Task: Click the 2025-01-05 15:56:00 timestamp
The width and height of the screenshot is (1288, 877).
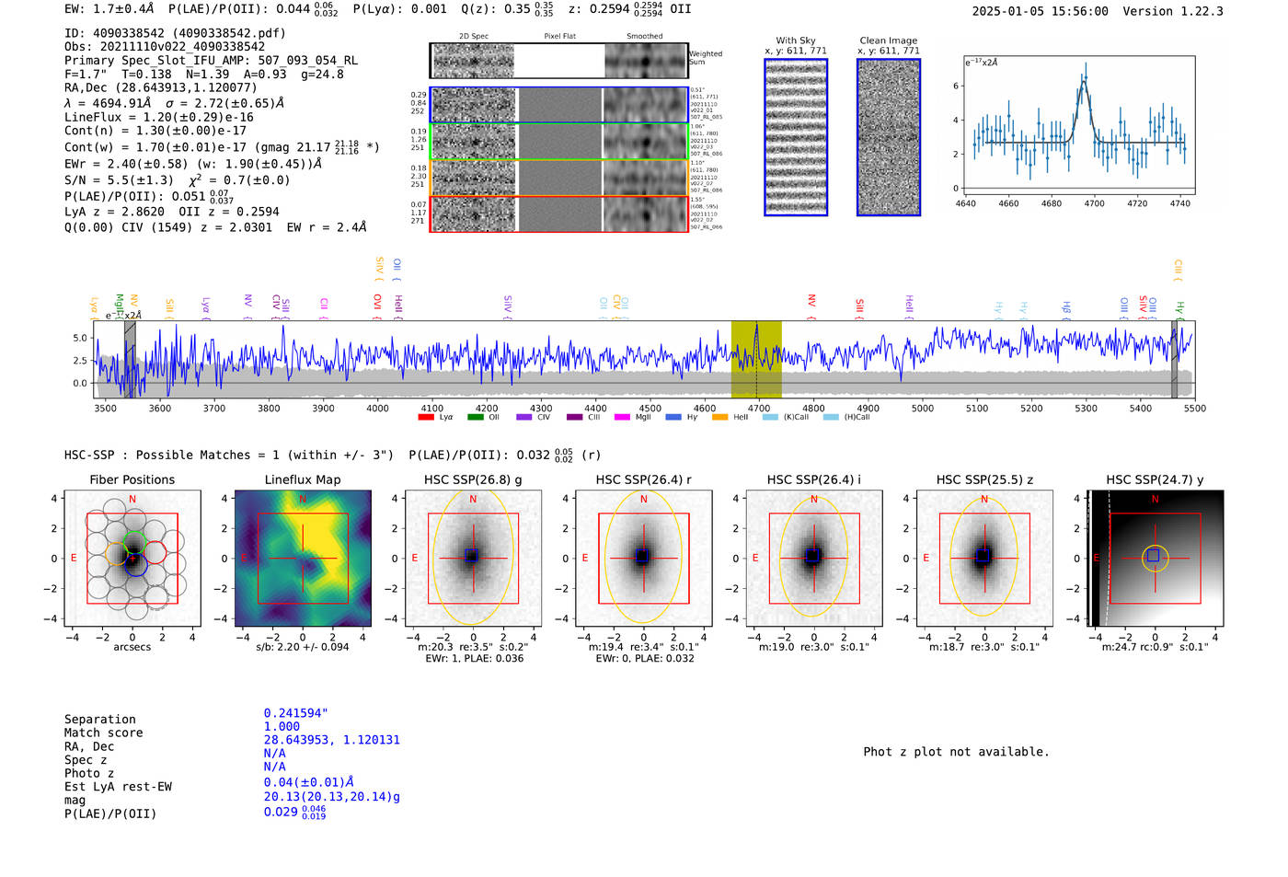Action: [x=1041, y=11]
